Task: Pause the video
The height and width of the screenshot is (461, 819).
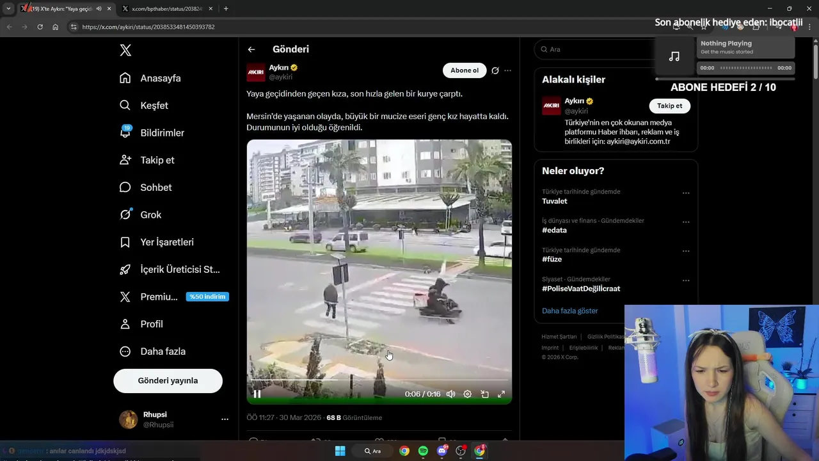Action: (257, 394)
